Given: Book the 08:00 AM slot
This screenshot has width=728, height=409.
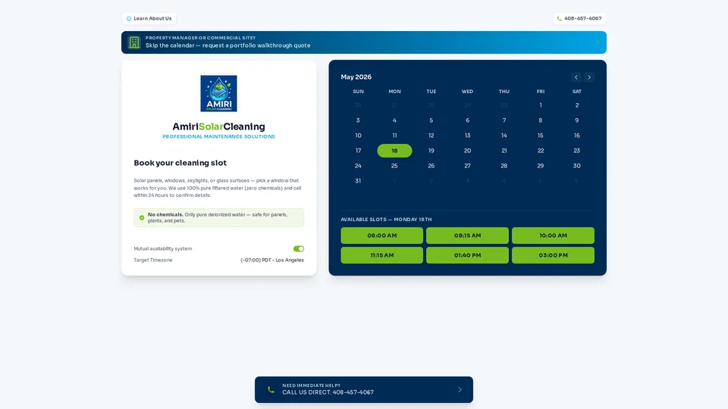Looking at the screenshot, I should (x=381, y=236).
